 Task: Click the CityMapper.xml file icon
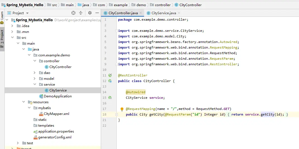point(41,114)
